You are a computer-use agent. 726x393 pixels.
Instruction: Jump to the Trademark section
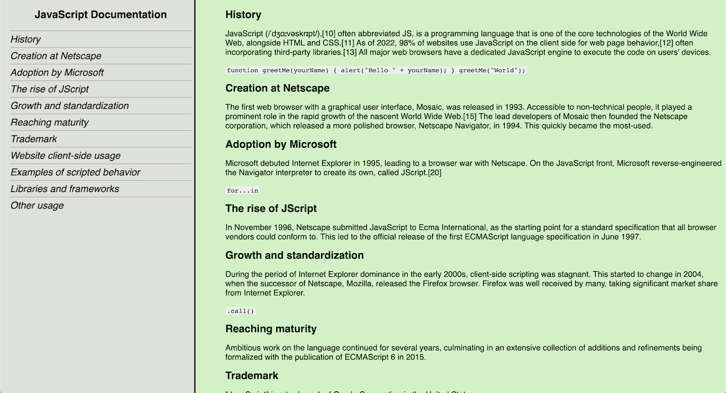33,139
